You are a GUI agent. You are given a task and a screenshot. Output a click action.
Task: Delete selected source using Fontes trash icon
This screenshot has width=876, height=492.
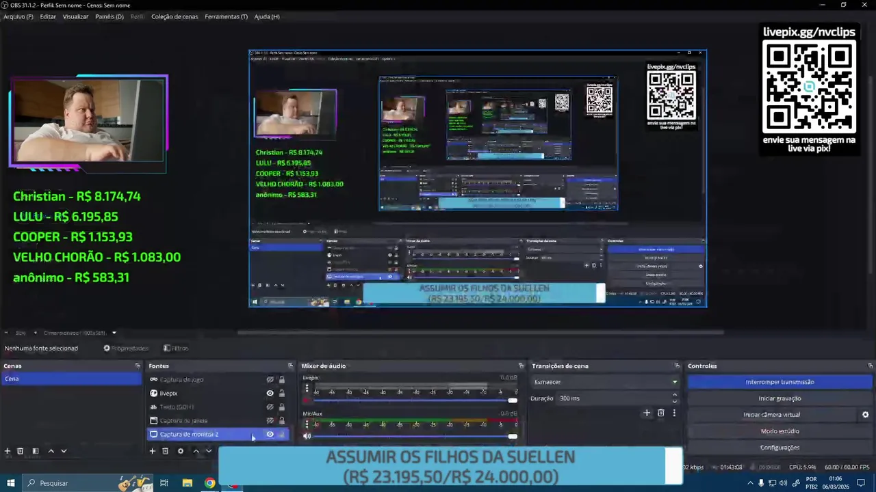[165, 451]
